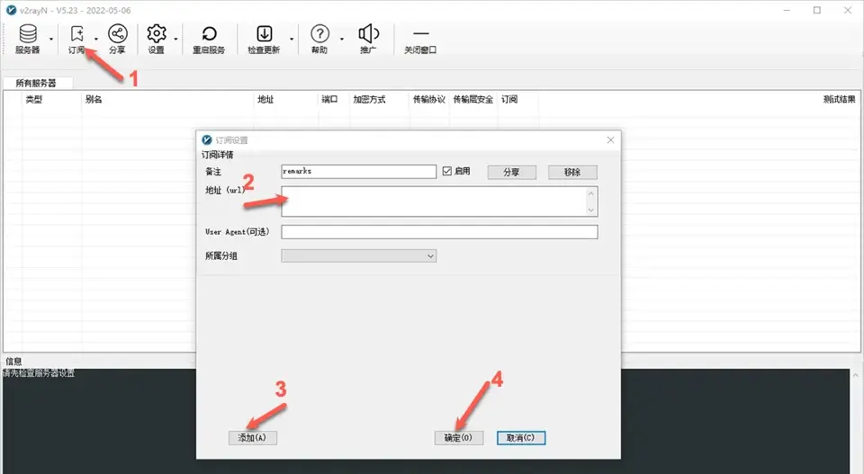Screen dimensions: 864x474
Task: Expand the Servers button dropdown arrow
Action: 51,40
